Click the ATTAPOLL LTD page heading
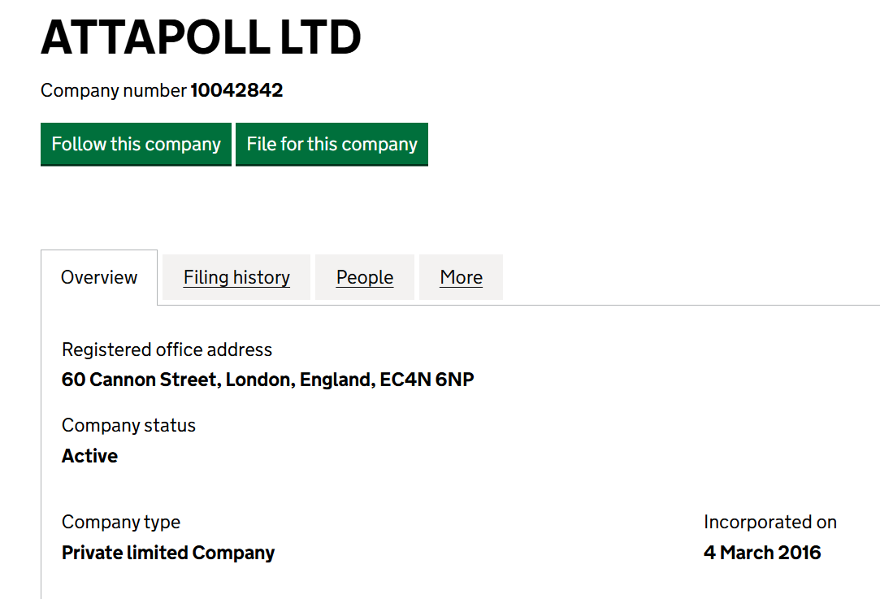This screenshot has height=599, width=880. click(201, 37)
